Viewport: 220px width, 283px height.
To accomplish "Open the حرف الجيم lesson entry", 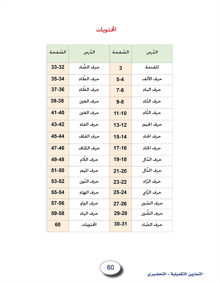I will 152,125.
